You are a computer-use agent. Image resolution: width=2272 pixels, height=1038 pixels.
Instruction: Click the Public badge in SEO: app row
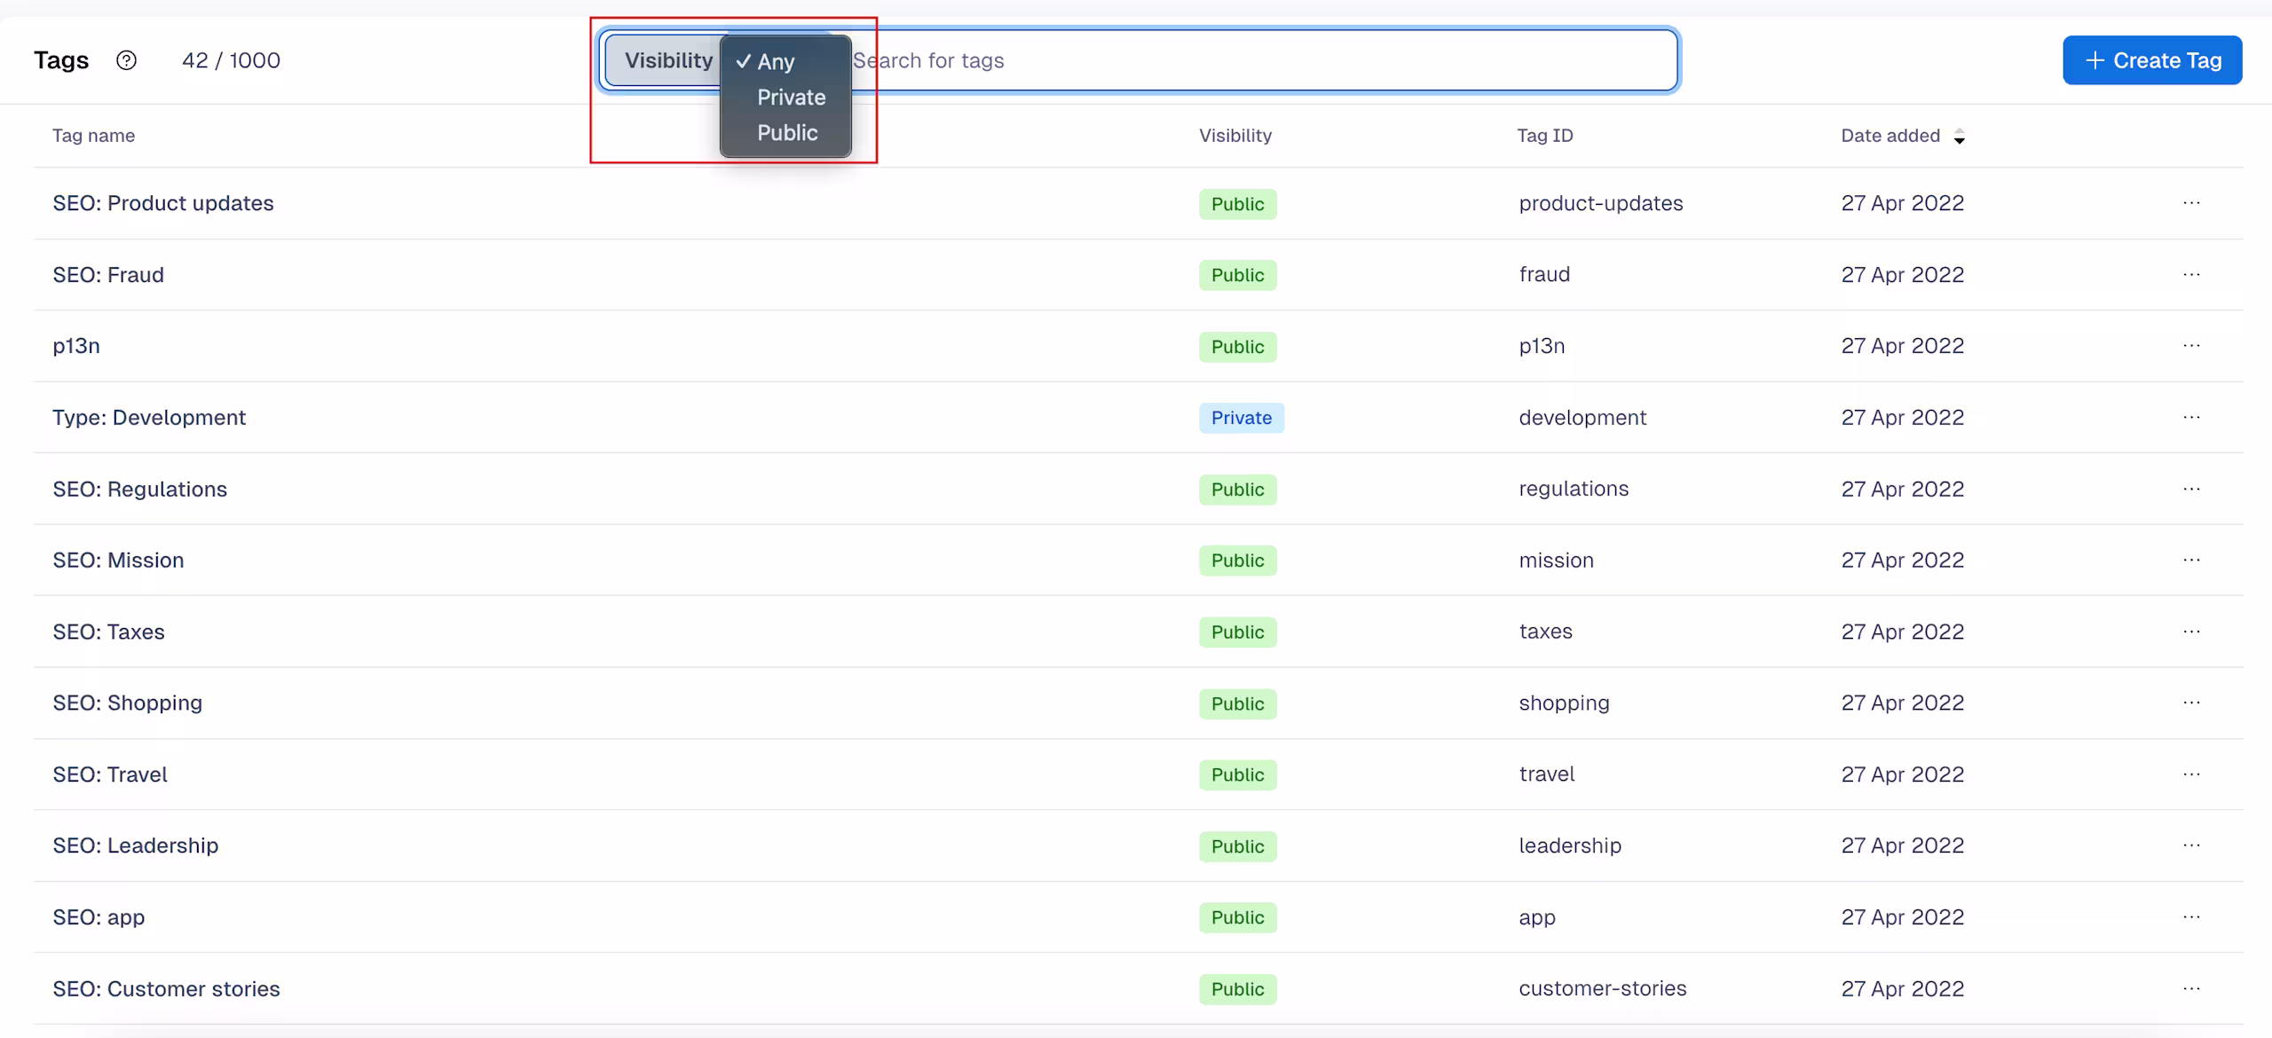pyautogui.click(x=1237, y=917)
